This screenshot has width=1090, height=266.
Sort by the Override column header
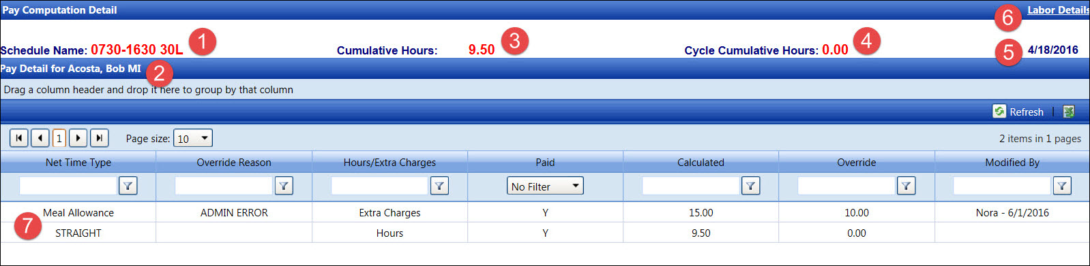pyautogui.click(x=857, y=163)
